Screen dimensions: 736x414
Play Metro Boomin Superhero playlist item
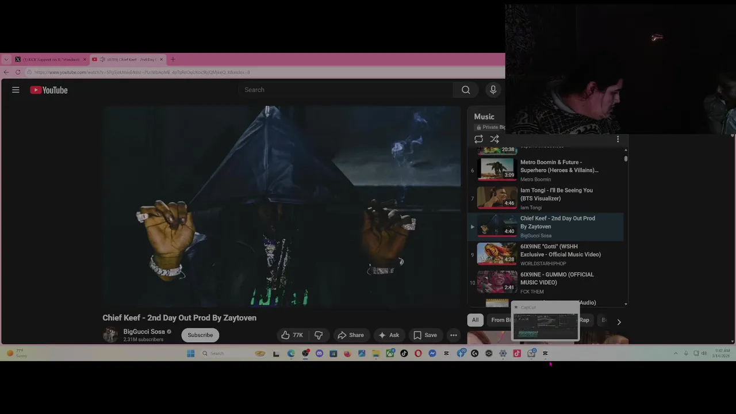546,170
